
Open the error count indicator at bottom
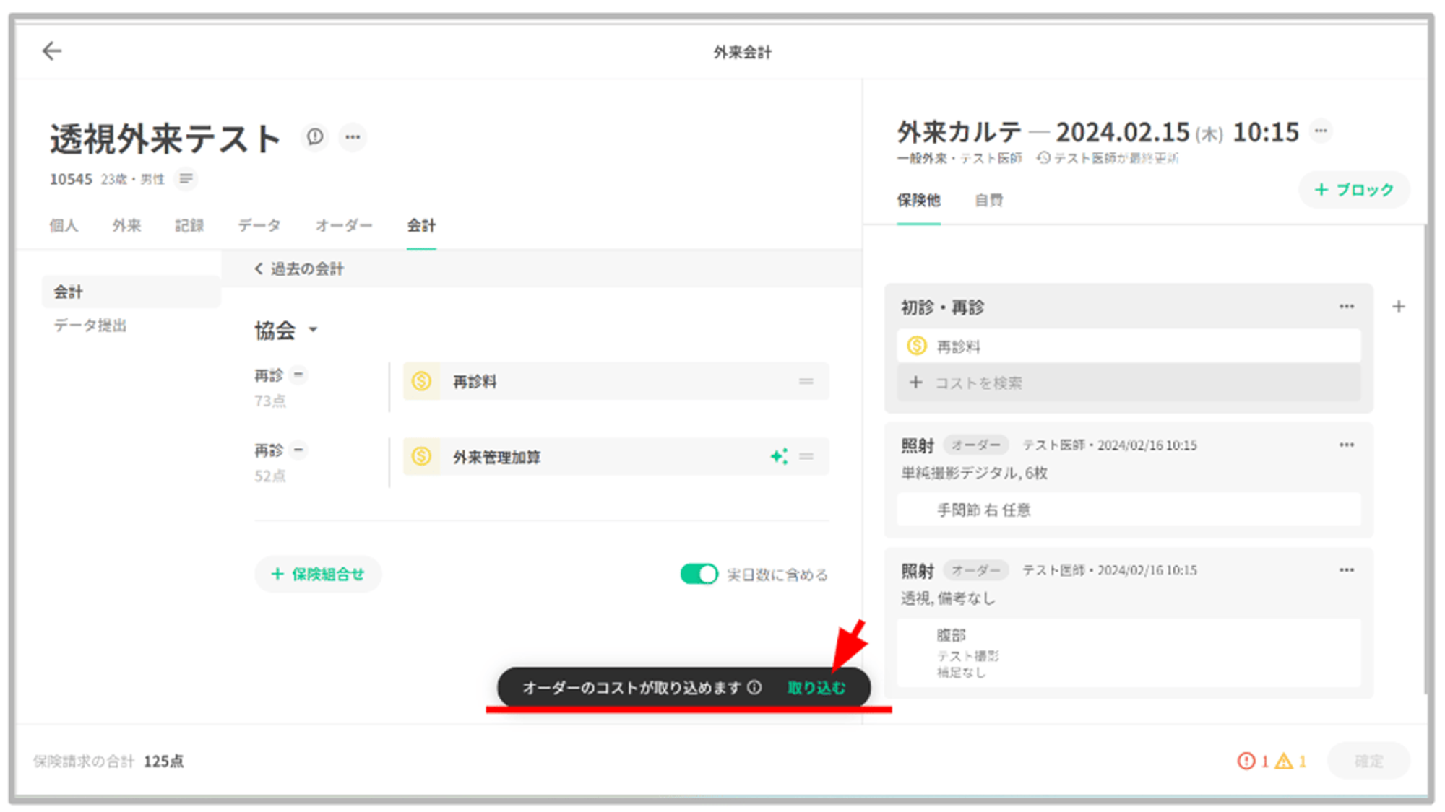point(1253,761)
